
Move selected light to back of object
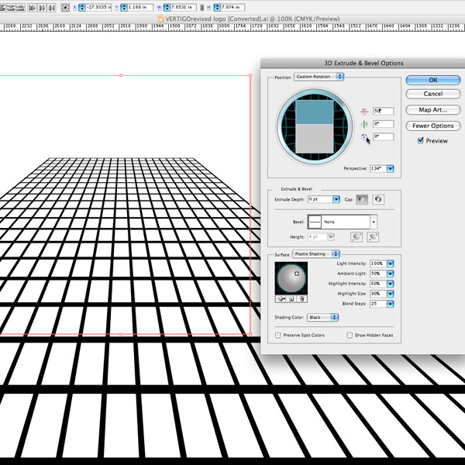coord(281,298)
